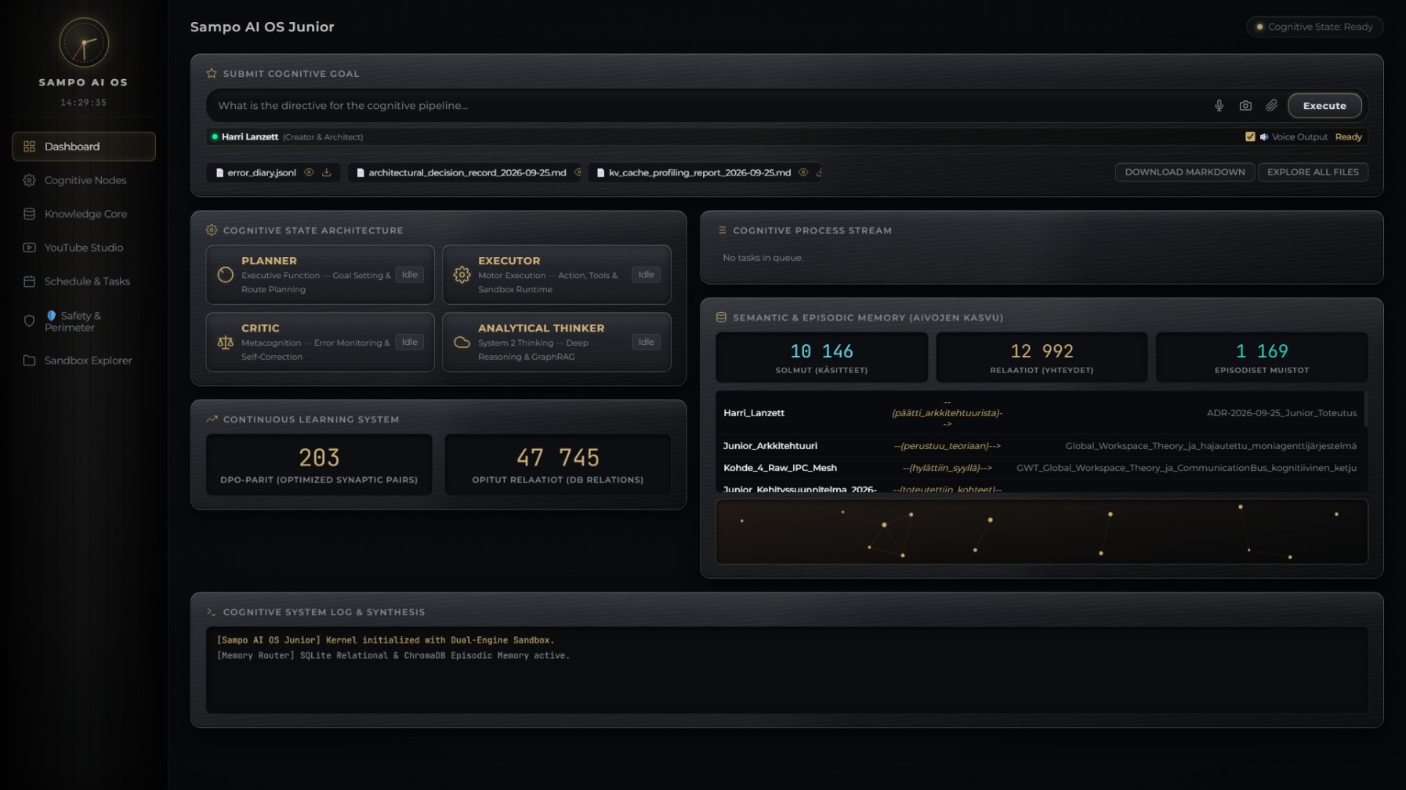The image size is (1406, 790).
Task: Click the Executor gear icon
Action: point(462,275)
